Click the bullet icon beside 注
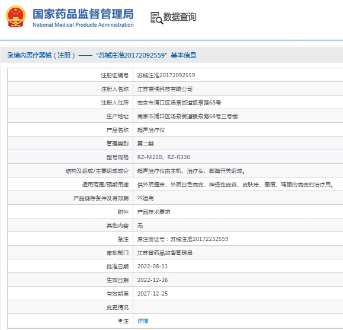Screen dimensions: 343x330 tap(120, 321)
